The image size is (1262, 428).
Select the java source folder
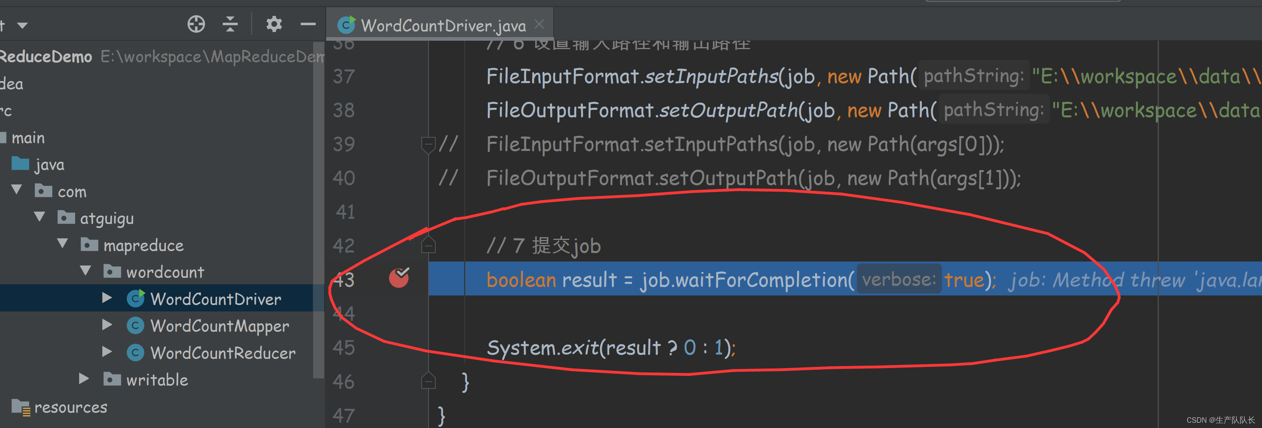tap(50, 165)
